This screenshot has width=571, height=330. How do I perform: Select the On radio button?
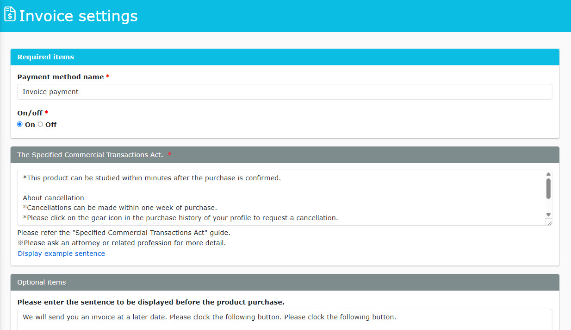click(x=20, y=124)
